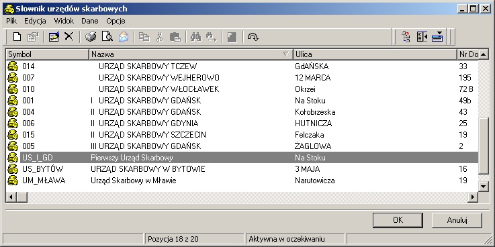This screenshot has height=247, width=495.
Task: Click the tree view toolbar icon
Action: [406, 37]
